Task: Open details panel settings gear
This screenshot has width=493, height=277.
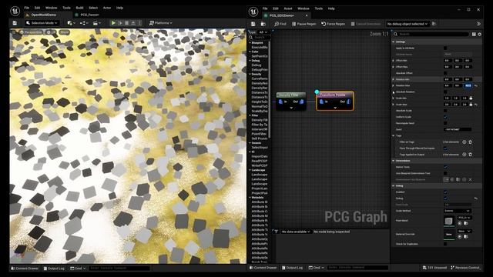Action: [x=479, y=34]
